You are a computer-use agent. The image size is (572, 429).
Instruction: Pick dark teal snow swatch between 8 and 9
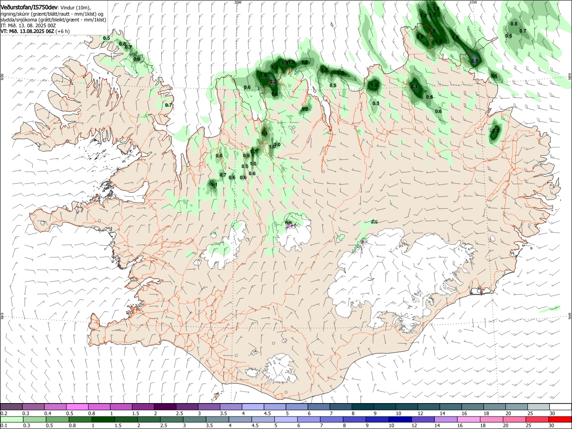[x=363, y=407]
